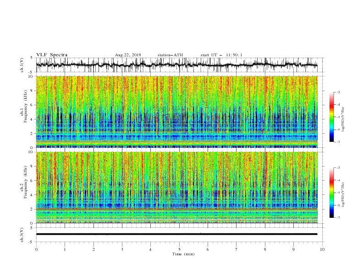Click the "-4" label on ch.1 color scale
Image resolution: width=363 pixels, height=280 pixels.
tap(338, 105)
